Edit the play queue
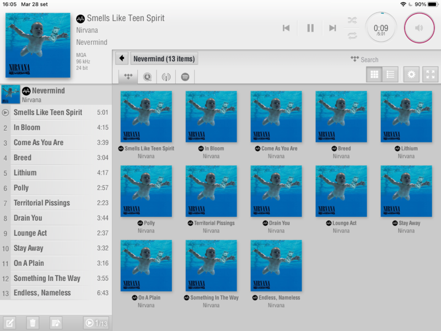Image resolution: width=441 pixels, height=331 pixels. point(9,323)
